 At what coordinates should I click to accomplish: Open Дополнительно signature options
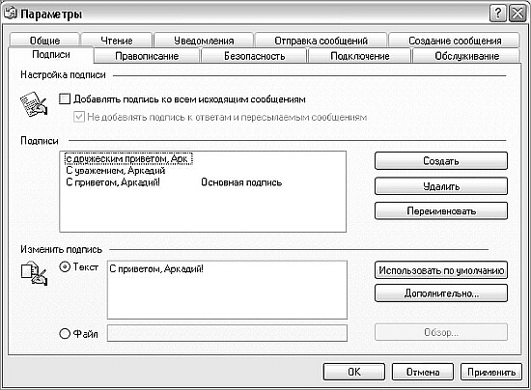[441, 293]
